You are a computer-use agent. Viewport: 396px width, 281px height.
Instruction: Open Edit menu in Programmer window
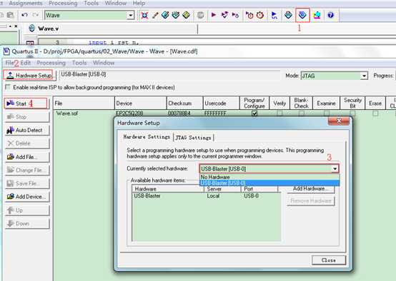coord(26,63)
